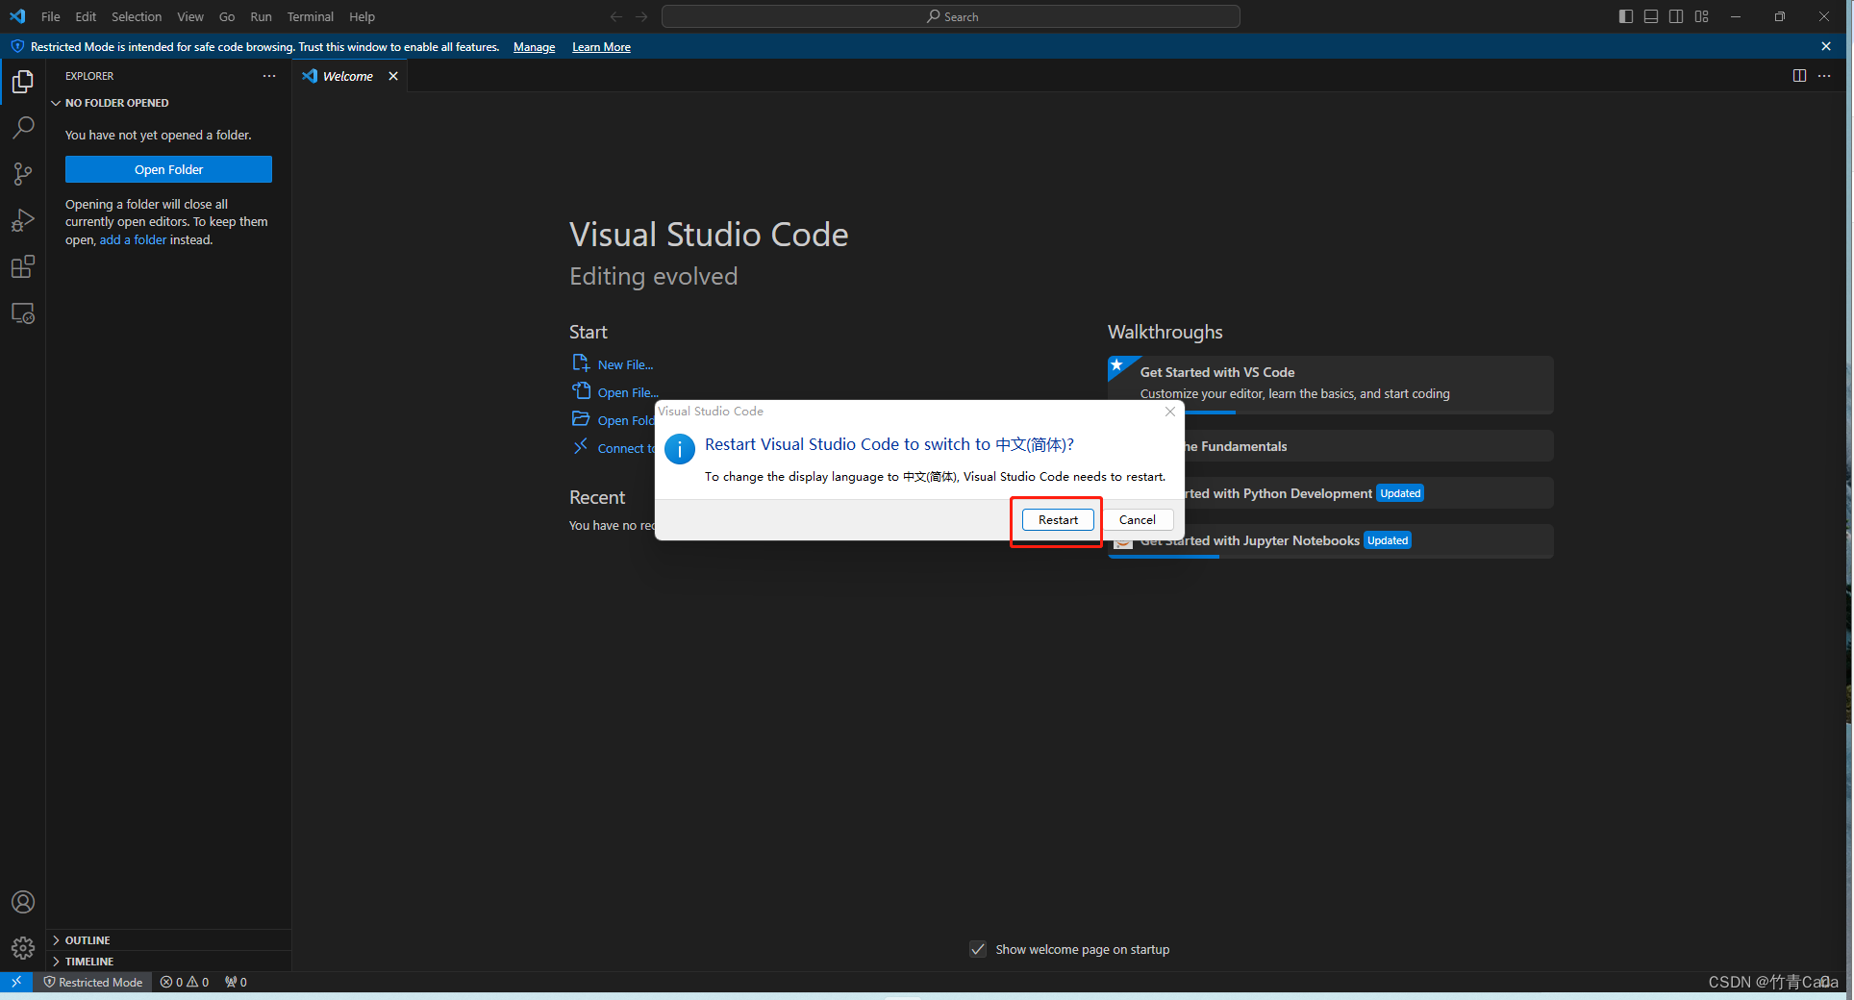This screenshot has height=1000, width=1854.
Task: Open the View menu
Action: (190, 16)
